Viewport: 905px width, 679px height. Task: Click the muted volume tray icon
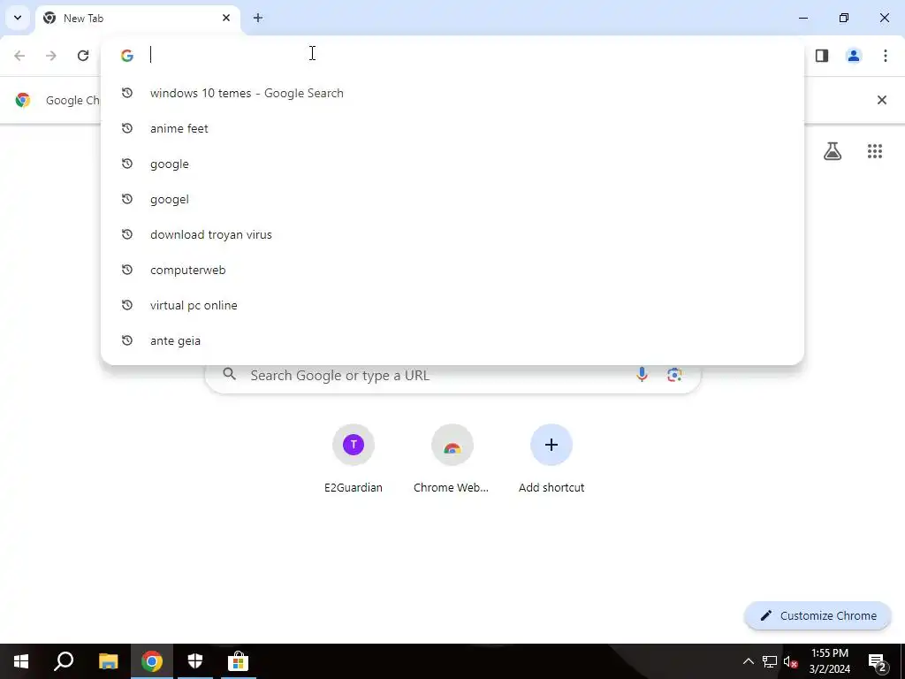point(791,661)
